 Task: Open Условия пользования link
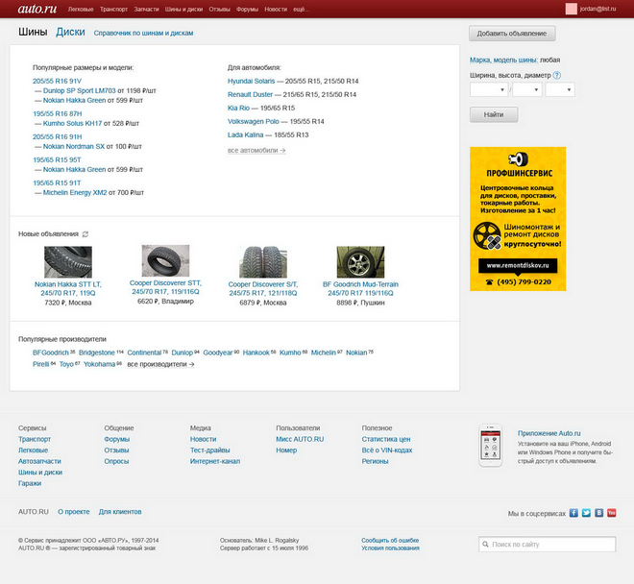pos(390,548)
